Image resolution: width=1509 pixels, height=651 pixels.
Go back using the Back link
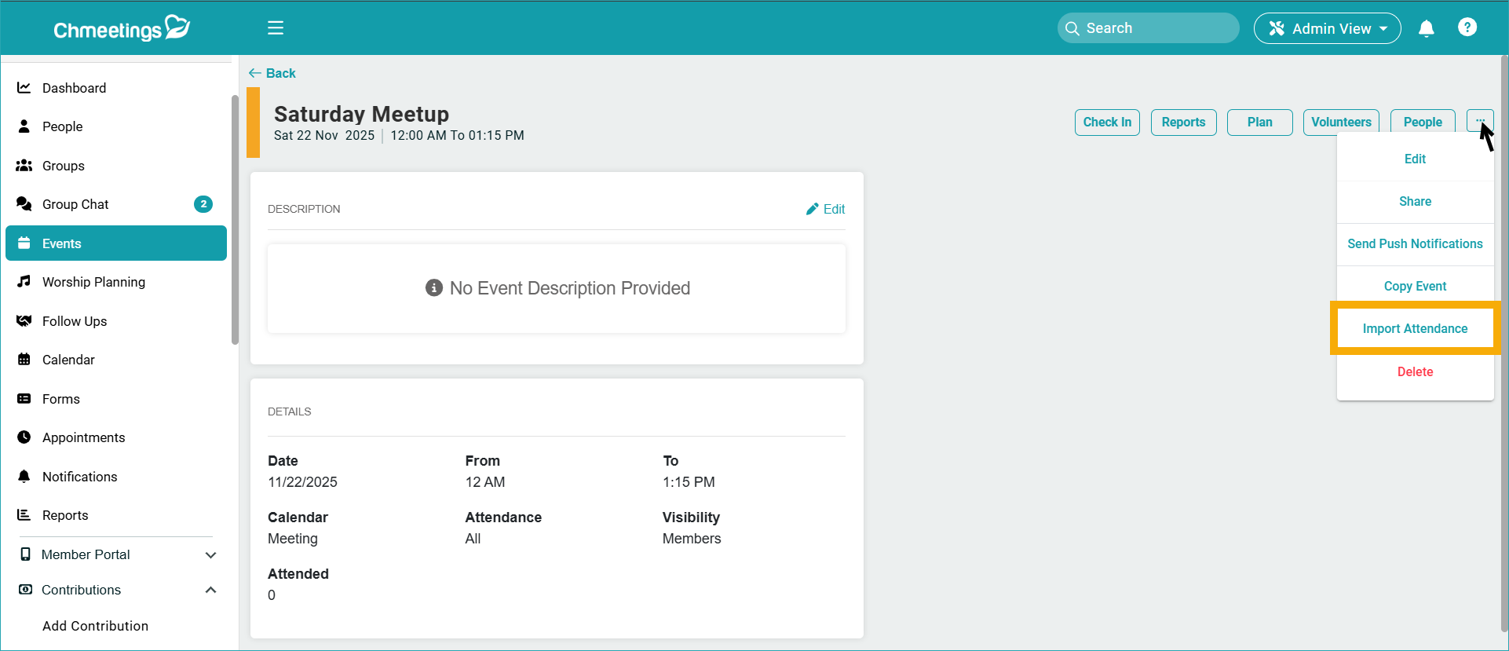272,73
